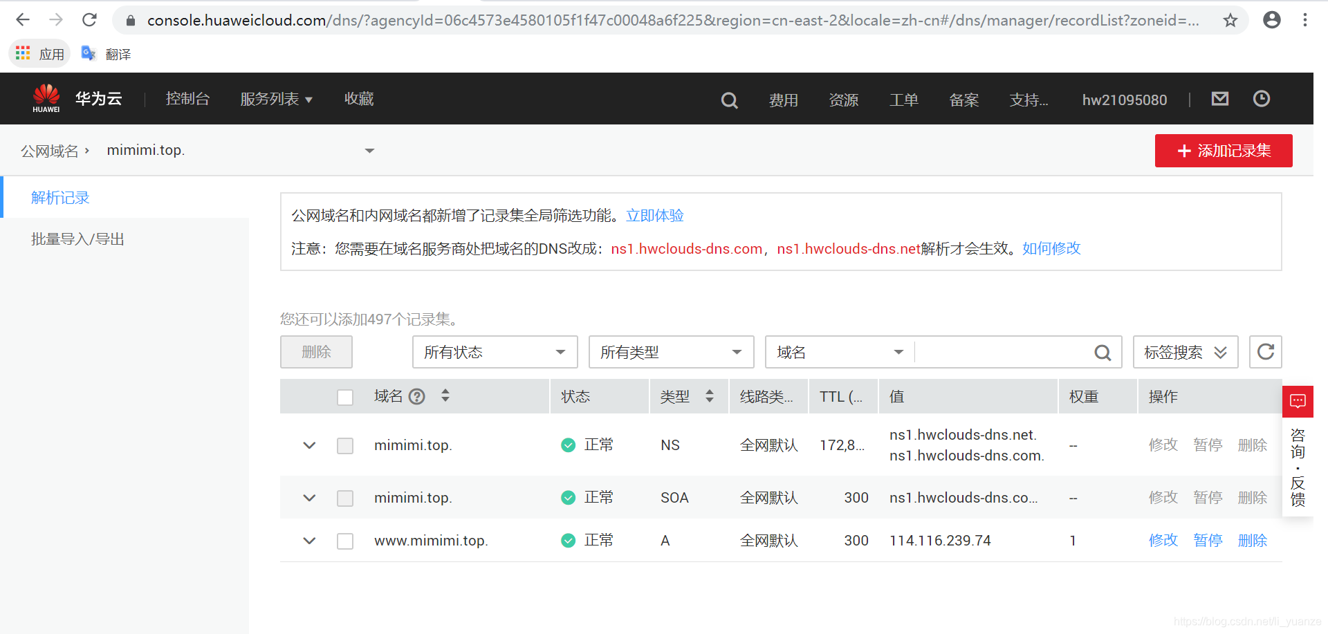Viewport: 1328px width, 634px height.
Task: Click the 咨询·反馈 label under chat icon
Action: pyautogui.click(x=1298, y=467)
